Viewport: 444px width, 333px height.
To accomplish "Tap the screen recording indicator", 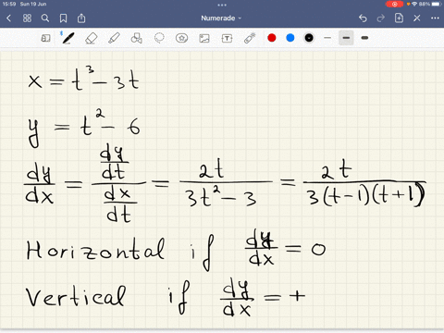I will pos(394,4).
